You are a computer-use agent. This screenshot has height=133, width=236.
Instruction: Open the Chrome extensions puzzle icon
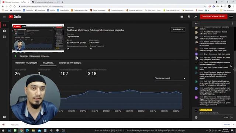[x=222, y=7]
